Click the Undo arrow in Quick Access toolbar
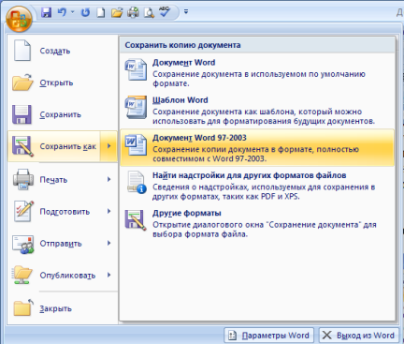Screen dimensions: 404x344 coord(62,12)
